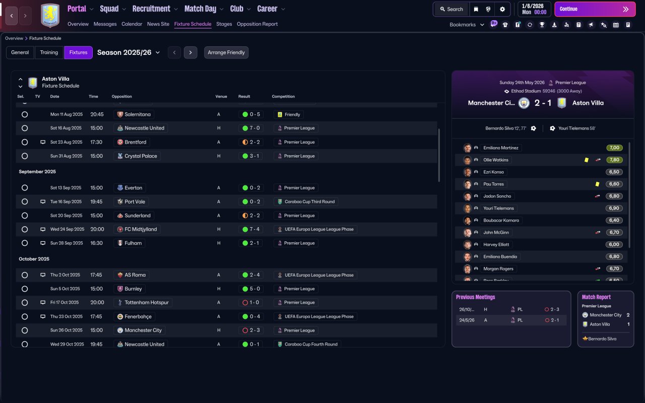This screenshot has width=645, height=403.
Task: Open the 9+ messages speech bubble icon
Action: click(x=494, y=24)
